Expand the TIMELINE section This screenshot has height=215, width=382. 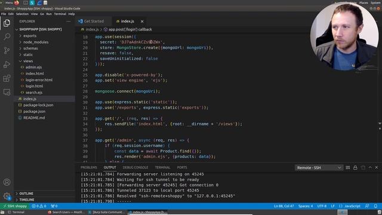[26, 199]
